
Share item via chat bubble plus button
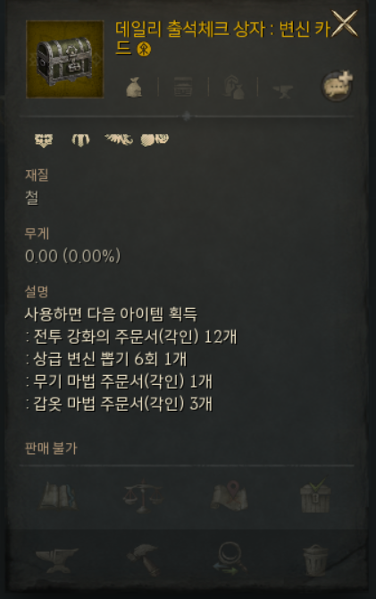point(337,86)
